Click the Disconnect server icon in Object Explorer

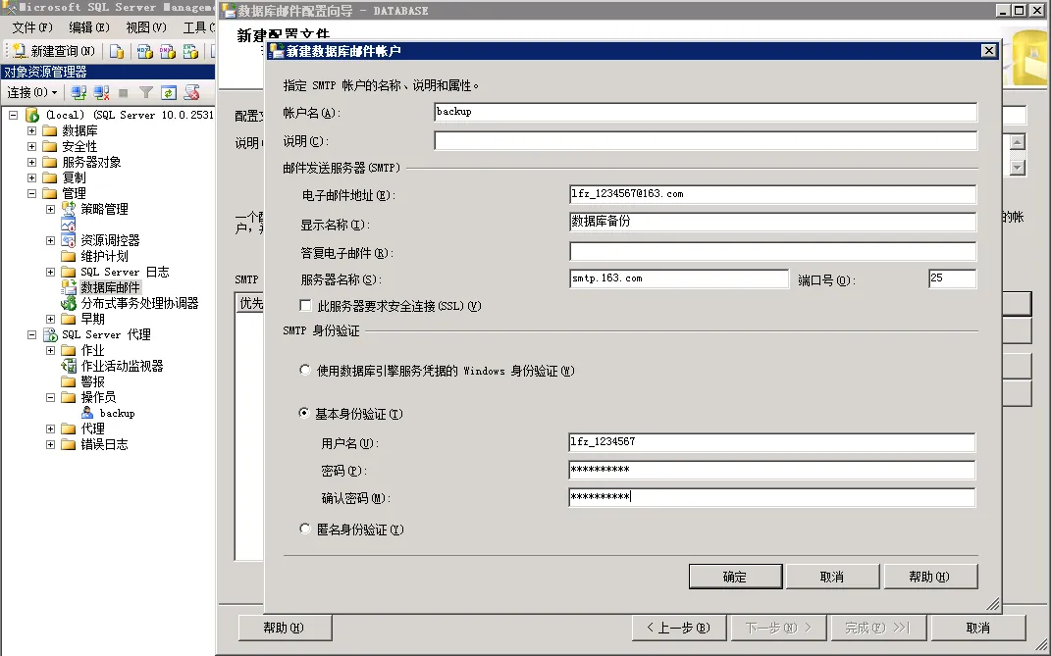pos(101,92)
